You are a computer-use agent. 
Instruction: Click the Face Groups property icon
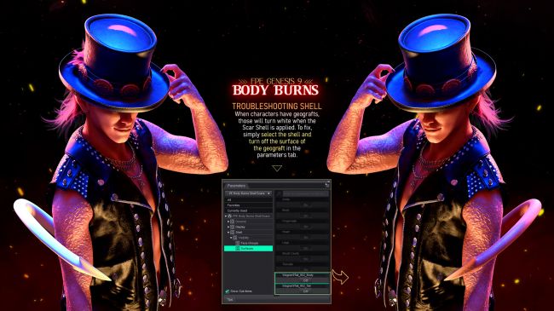(x=238, y=243)
